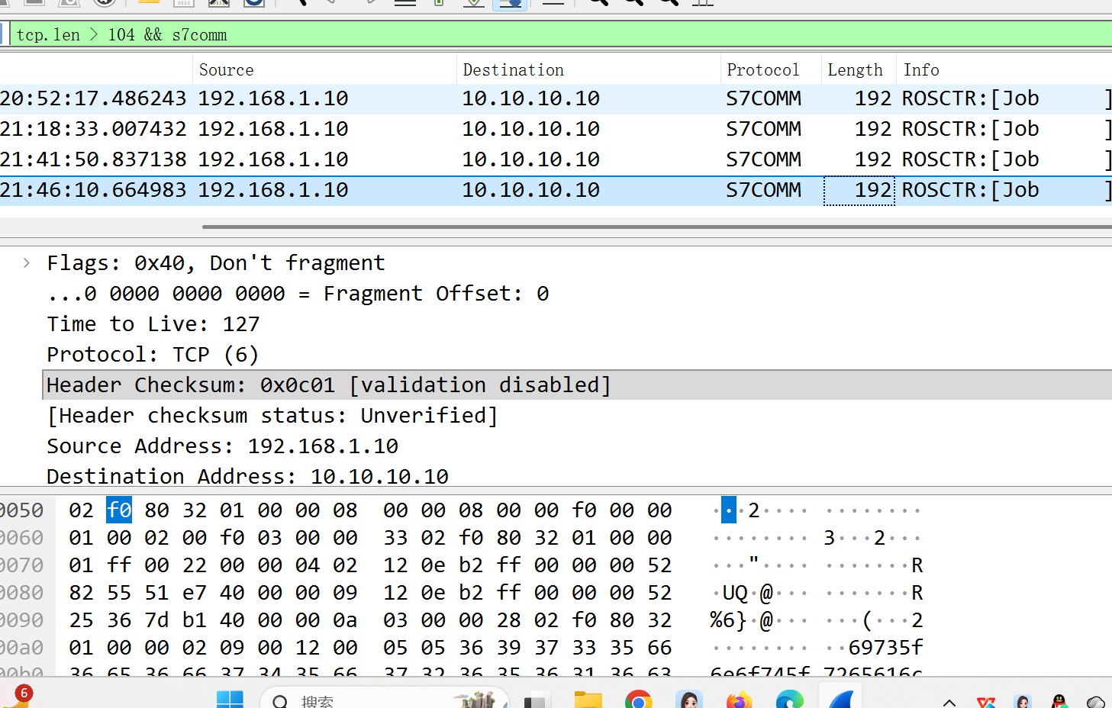This screenshot has width=1112, height=708.
Task: Sort packets by the Source column header
Action: pos(226,69)
